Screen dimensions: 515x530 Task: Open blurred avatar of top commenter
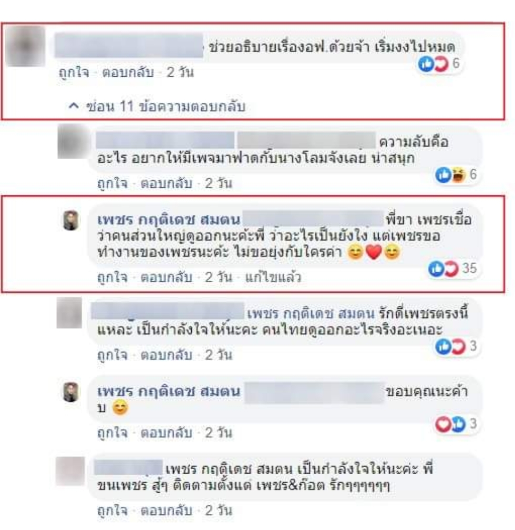pos(26,46)
